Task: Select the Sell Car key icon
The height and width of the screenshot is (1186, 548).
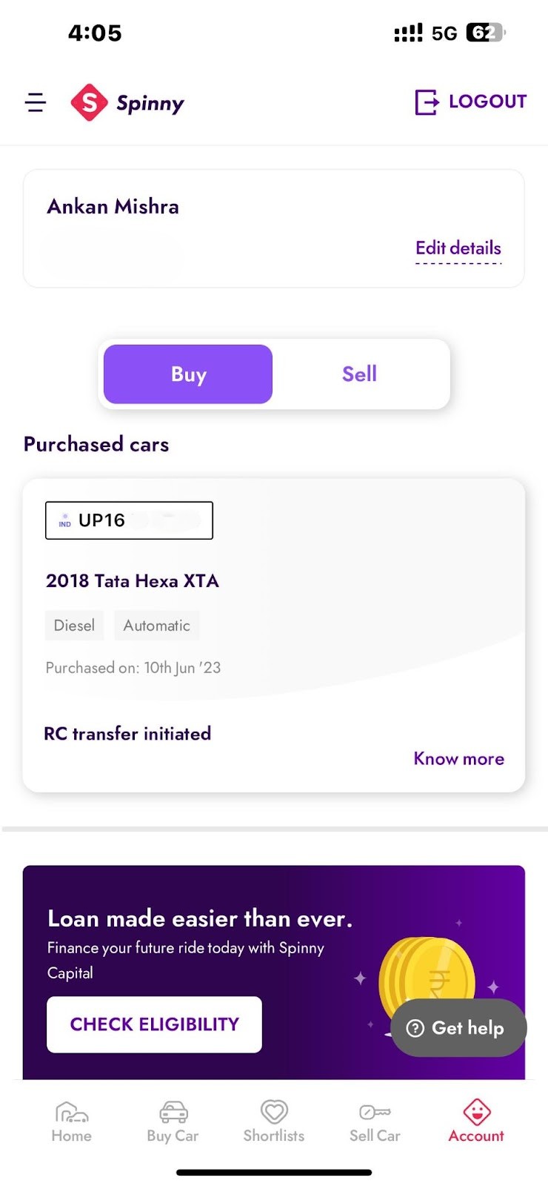Action: pos(375,1112)
